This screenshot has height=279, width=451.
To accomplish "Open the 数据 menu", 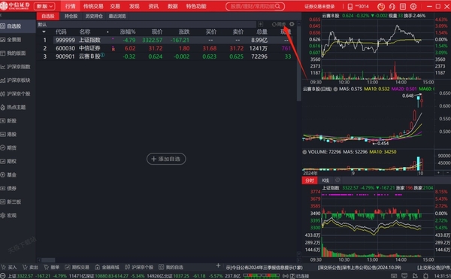I will click(173, 6).
